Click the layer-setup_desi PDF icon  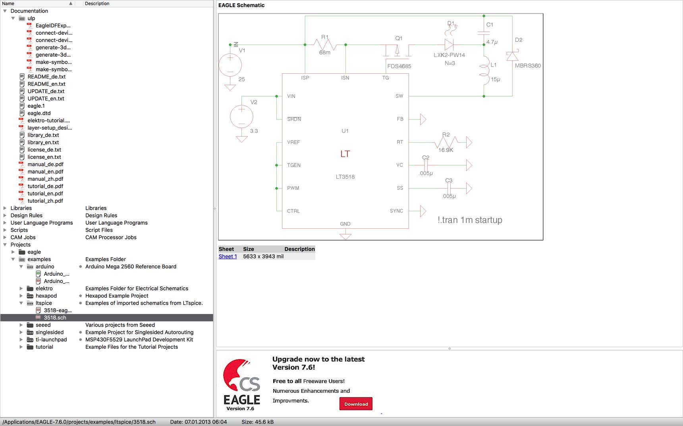21,128
